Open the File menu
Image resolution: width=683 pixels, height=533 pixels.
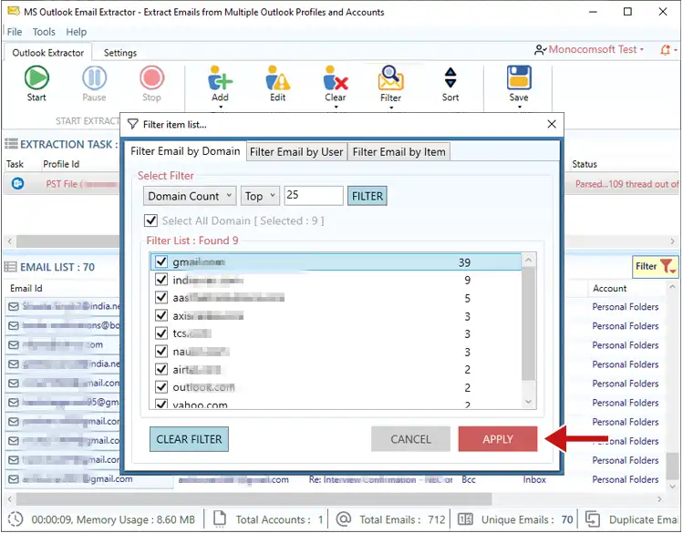[15, 32]
